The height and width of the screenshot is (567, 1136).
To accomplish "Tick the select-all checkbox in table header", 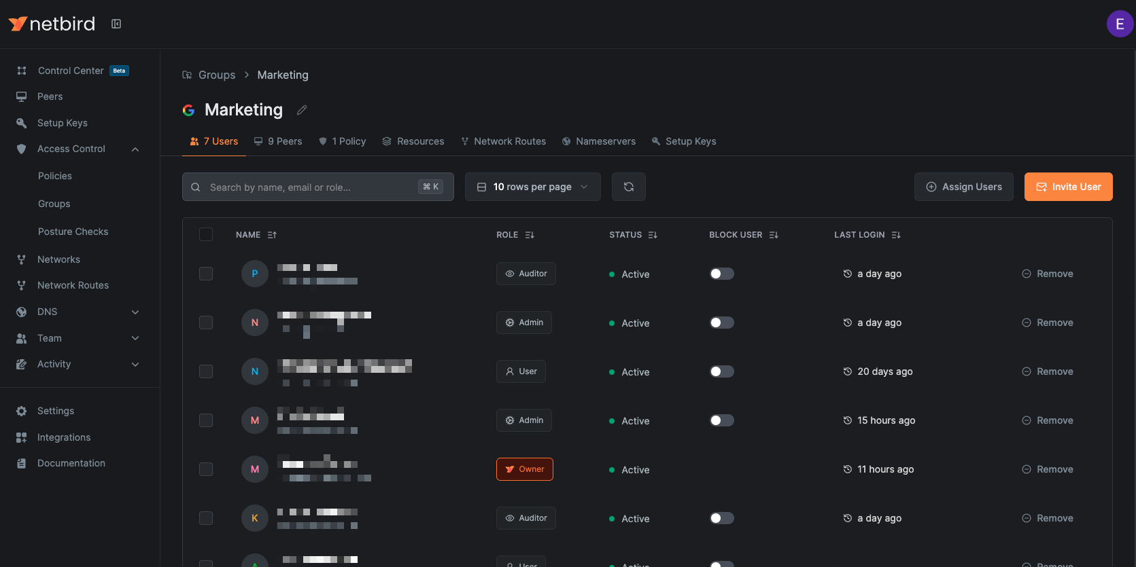I will pos(206,234).
